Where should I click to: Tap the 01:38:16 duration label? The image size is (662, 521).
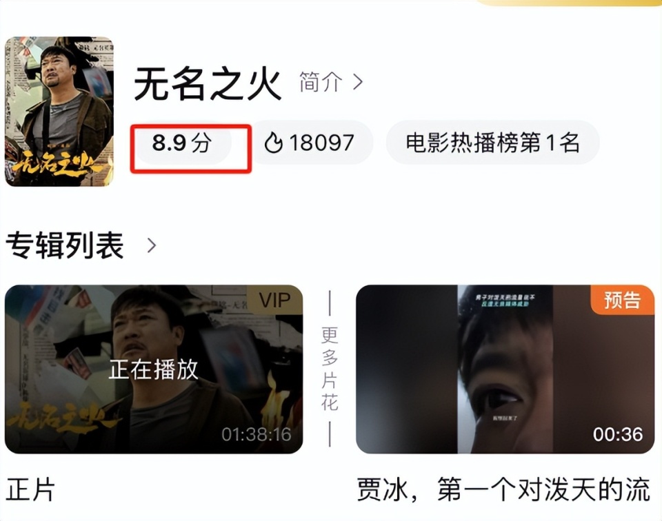pos(257,434)
